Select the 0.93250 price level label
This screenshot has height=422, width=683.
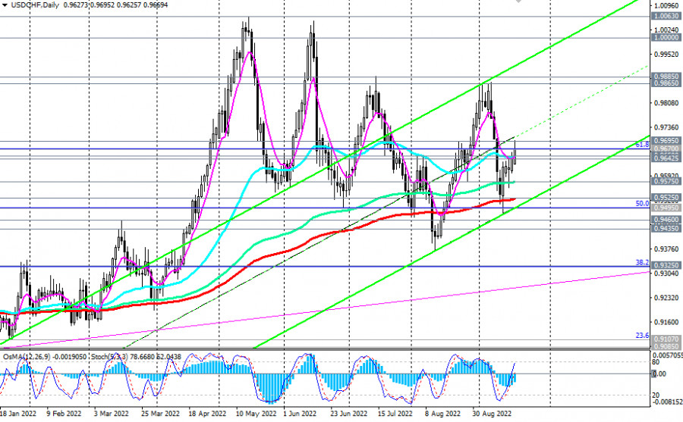coord(665,266)
